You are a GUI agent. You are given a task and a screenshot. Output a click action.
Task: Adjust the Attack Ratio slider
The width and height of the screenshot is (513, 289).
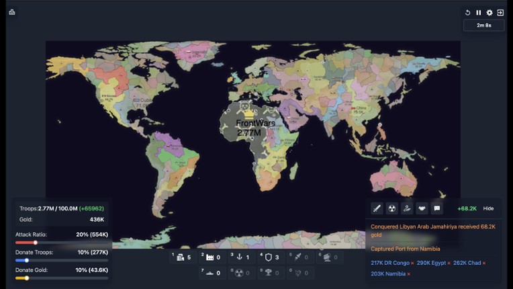point(36,243)
